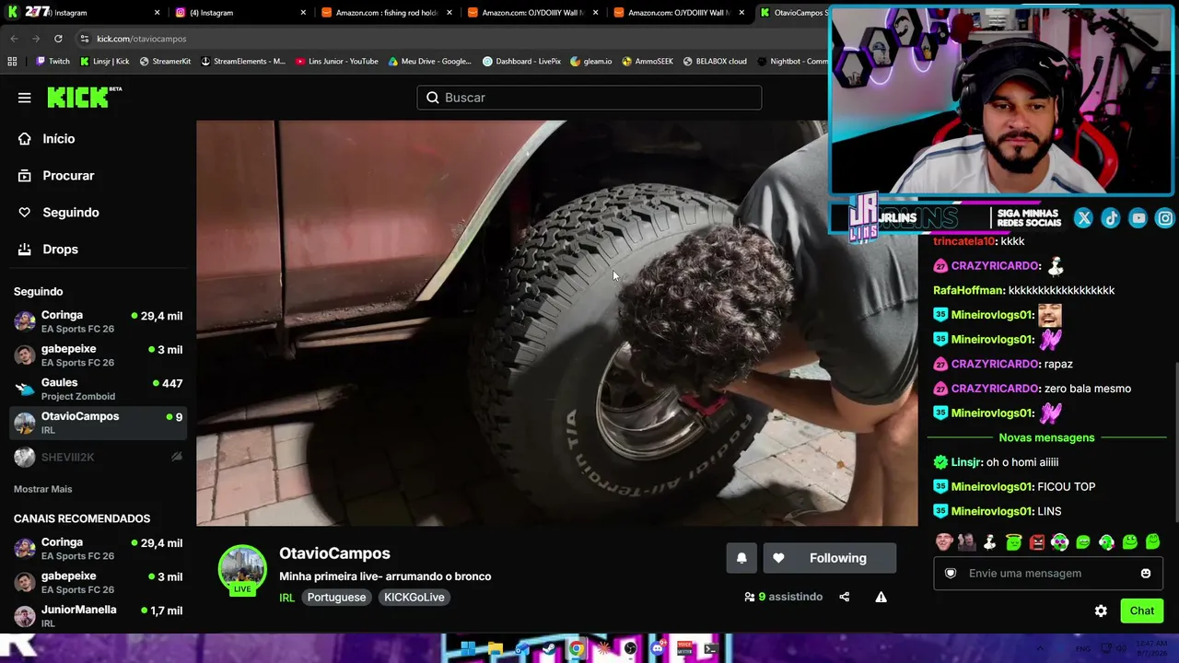
Task: Open the Meu Drive - Google bookmark
Action: pos(430,62)
